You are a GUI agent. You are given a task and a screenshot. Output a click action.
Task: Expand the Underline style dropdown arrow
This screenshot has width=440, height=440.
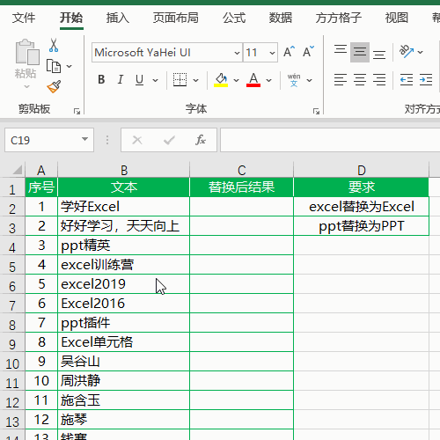point(156,80)
